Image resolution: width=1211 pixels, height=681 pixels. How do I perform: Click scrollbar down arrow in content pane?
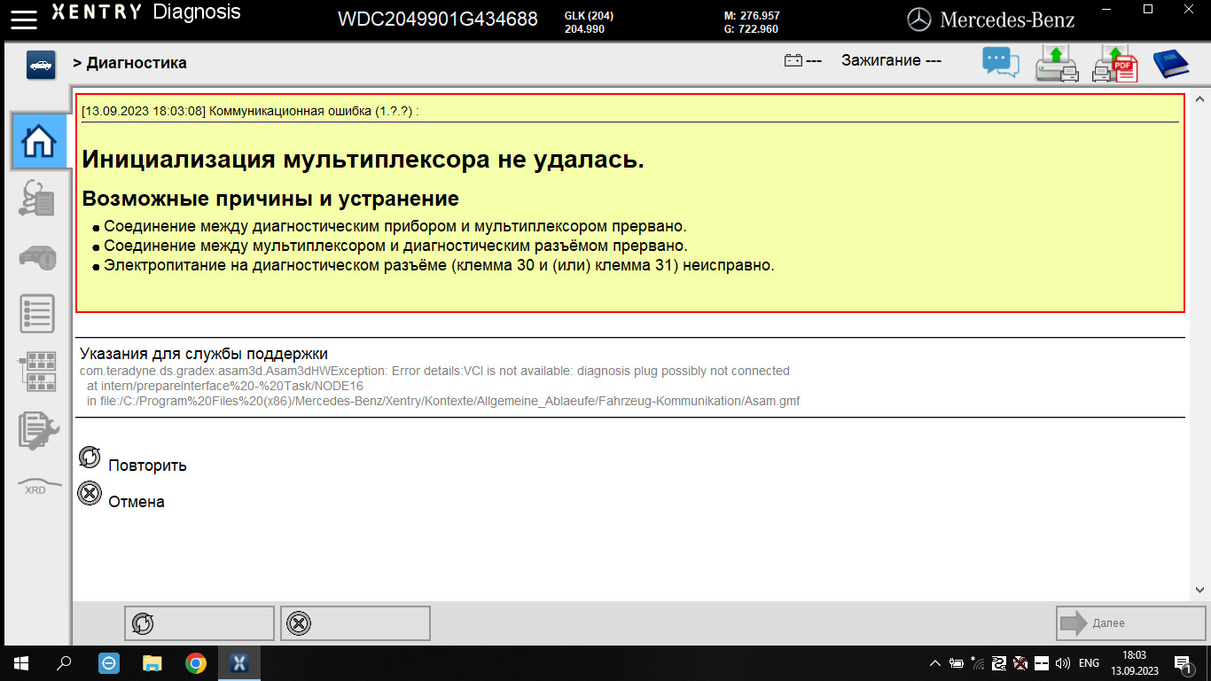(1199, 590)
